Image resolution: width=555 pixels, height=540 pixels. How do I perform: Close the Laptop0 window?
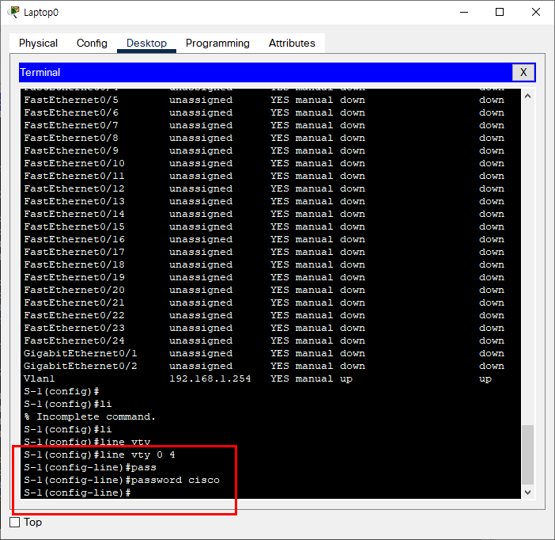[x=536, y=12]
